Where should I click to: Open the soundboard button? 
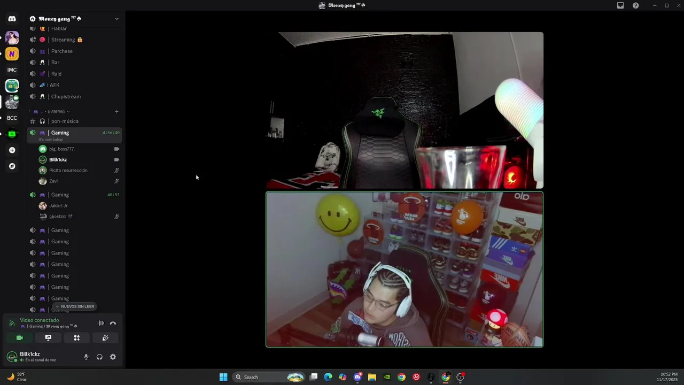click(x=105, y=338)
